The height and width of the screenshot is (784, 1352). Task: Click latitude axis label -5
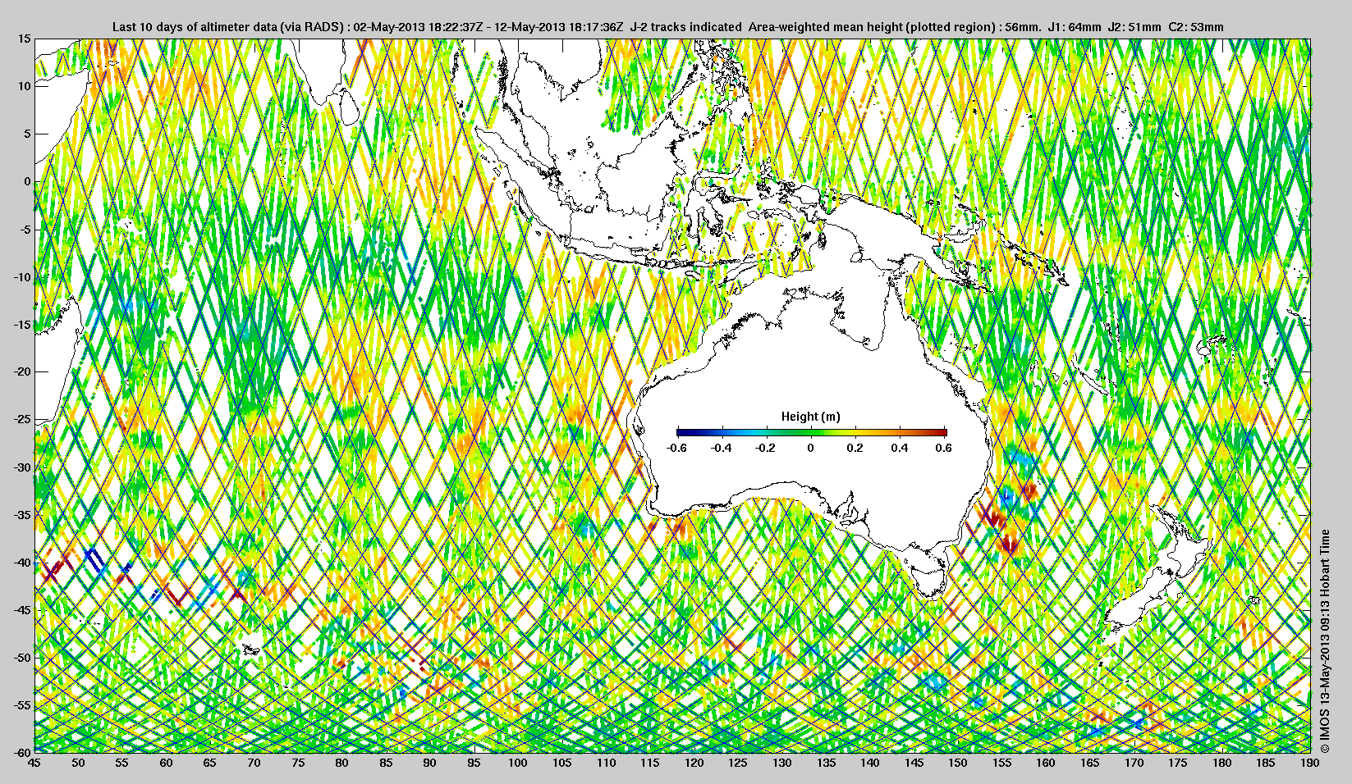25,230
